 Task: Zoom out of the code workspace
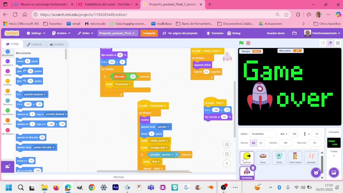point(227,154)
